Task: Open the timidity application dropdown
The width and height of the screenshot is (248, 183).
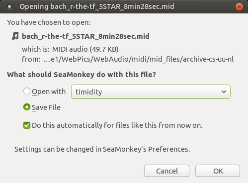Action: (151, 91)
